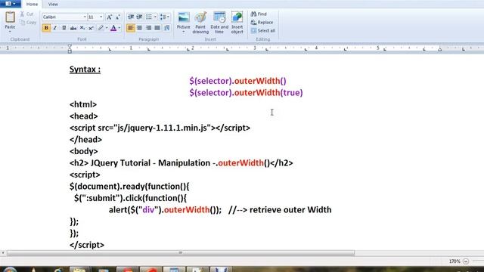Toggle Subscript formatting
484x272 pixels.
[82, 28]
